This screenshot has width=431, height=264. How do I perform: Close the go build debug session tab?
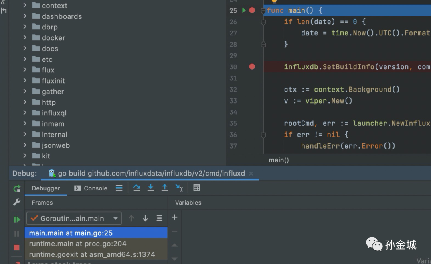[x=251, y=174]
